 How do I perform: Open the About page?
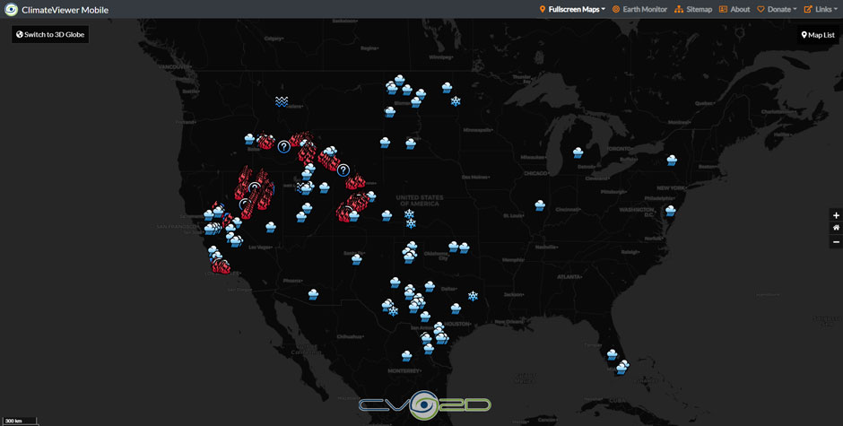tap(734, 9)
